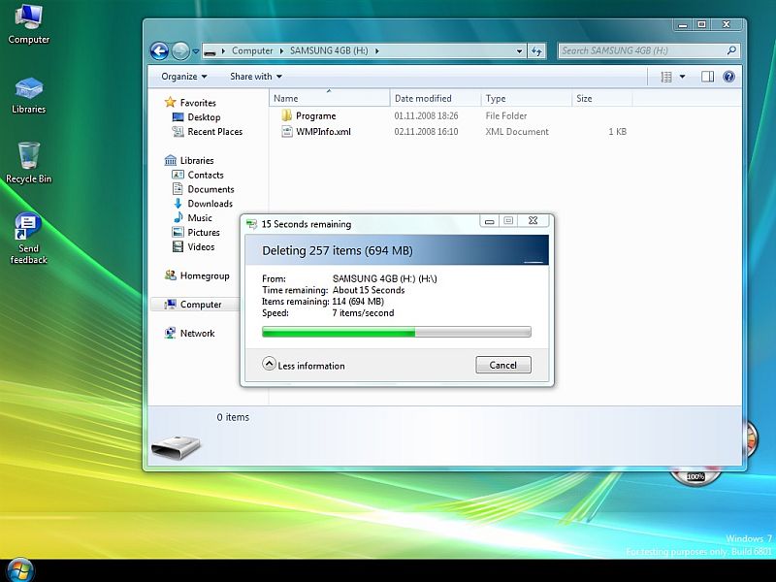This screenshot has width=776, height=582.
Task: Click SAMSUNG 4GB (H:) in the breadcrumb
Action: (329, 51)
